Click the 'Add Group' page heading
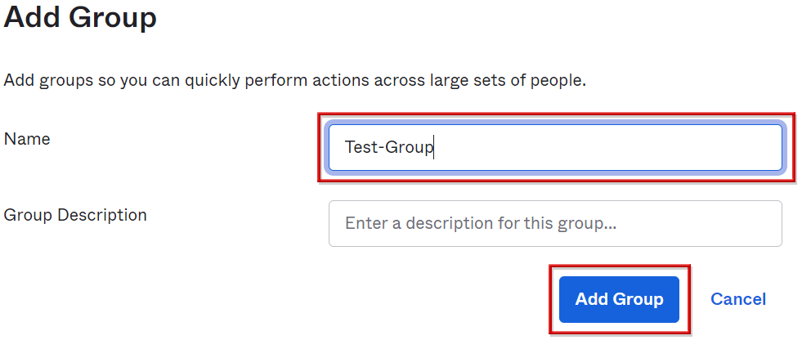 point(80,16)
